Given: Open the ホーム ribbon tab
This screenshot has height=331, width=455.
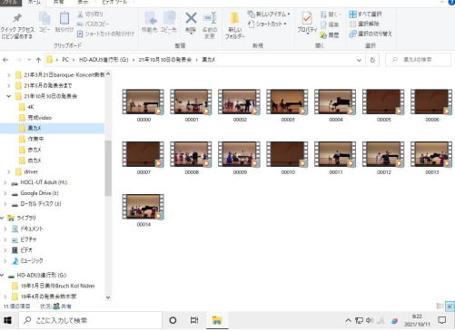Looking at the screenshot, I should point(34,3).
